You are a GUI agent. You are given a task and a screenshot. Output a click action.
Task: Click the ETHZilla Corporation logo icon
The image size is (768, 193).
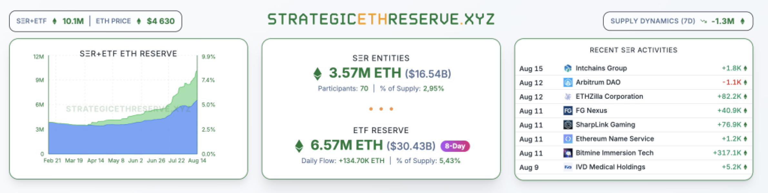pyautogui.click(x=568, y=96)
